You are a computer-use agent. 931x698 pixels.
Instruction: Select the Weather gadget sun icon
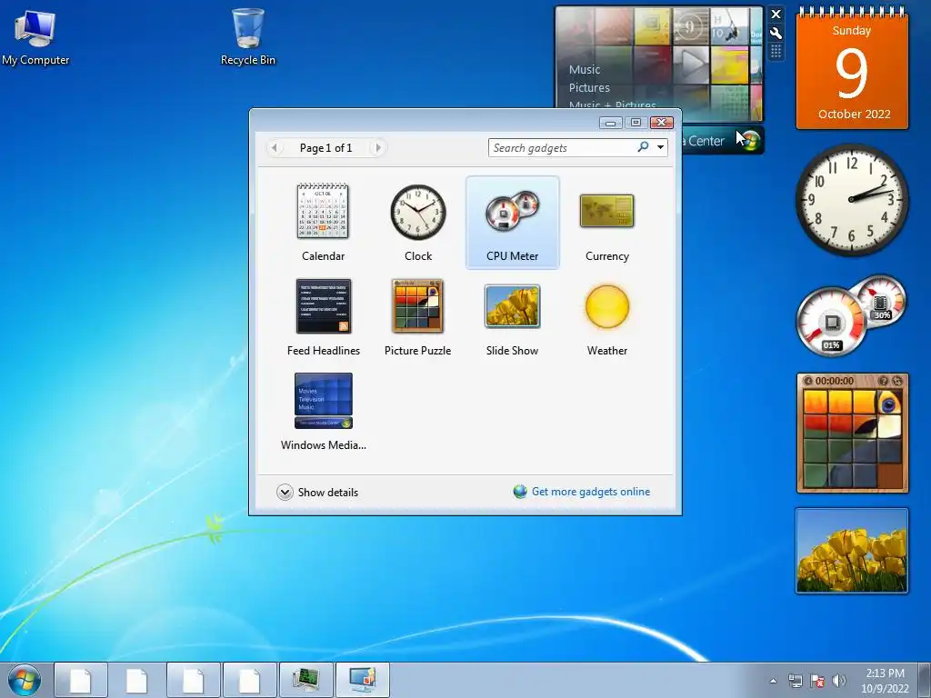(x=606, y=306)
